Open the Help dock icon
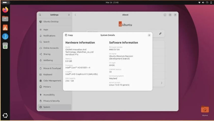Image resolution: width=214 pixels, height=121 pixels. tap(5, 37)
